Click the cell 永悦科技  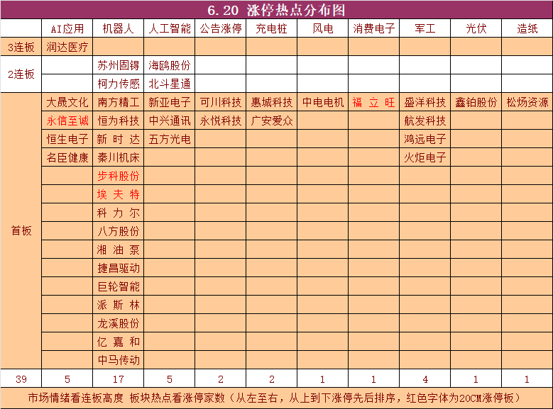point(221,121)
